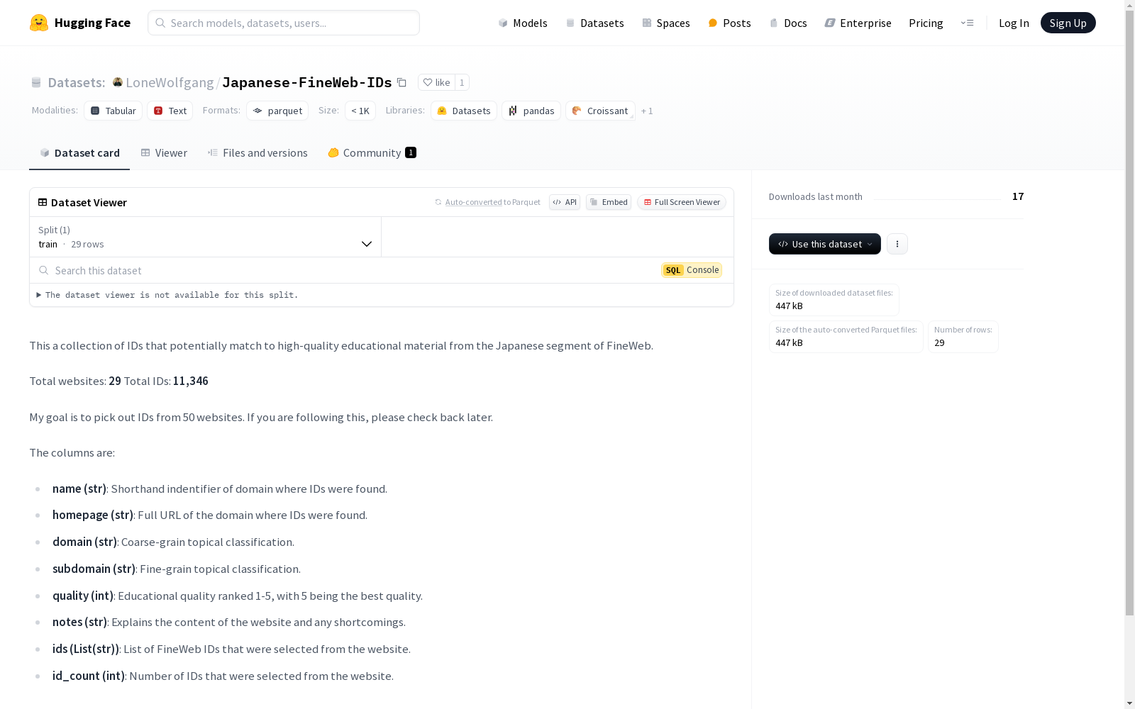Filter by the Text modality tag
Image resolution: width=1135 pixels, height=709 pixels.
pos(170,111)
